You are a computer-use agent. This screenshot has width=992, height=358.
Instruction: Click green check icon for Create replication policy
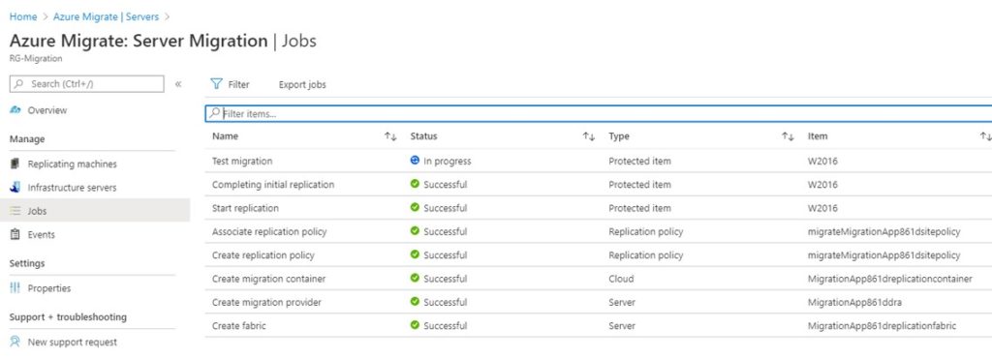tap(415, 254)
